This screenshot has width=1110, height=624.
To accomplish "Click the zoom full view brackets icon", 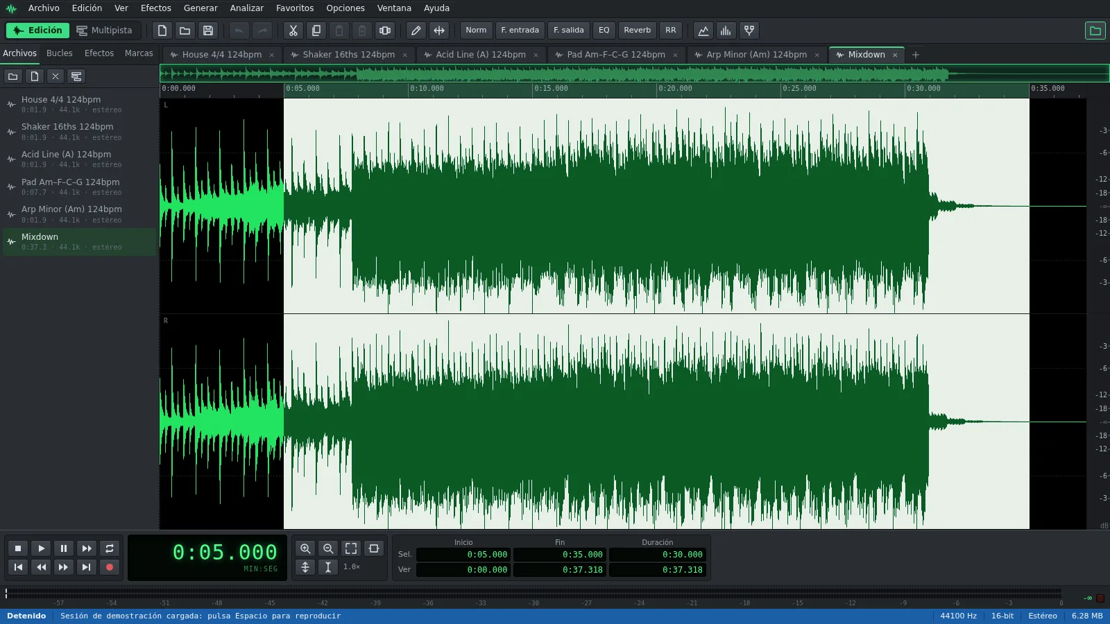I will click(x=351, y=548).
